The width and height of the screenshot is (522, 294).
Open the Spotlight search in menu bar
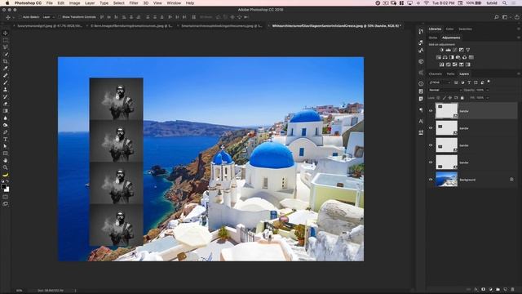(505, 3)
